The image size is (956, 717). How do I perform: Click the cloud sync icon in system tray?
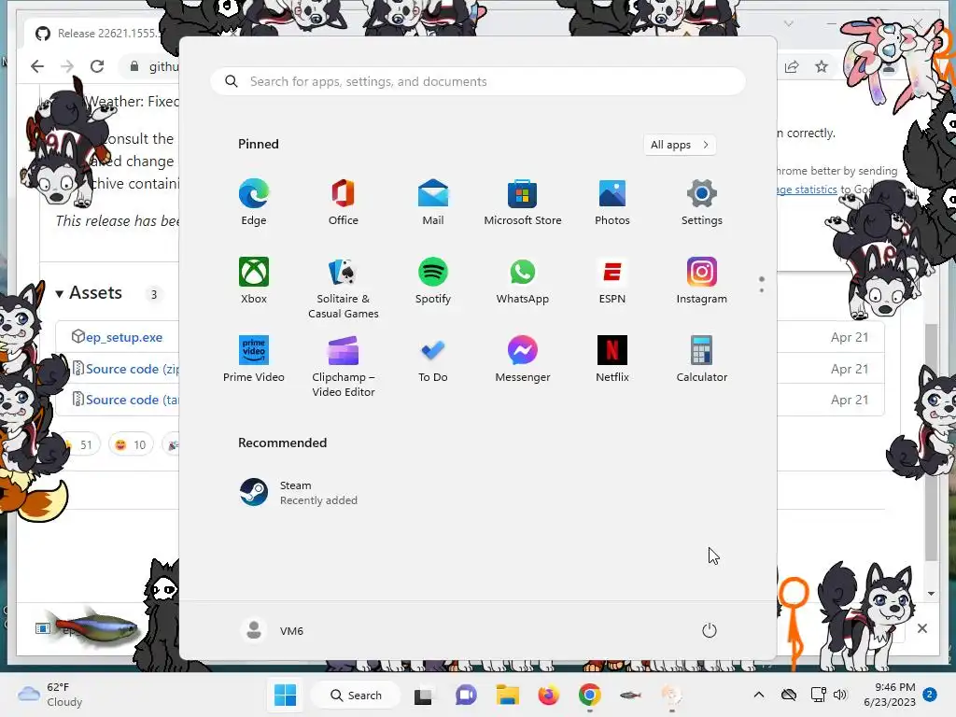(x=789, y=695)
